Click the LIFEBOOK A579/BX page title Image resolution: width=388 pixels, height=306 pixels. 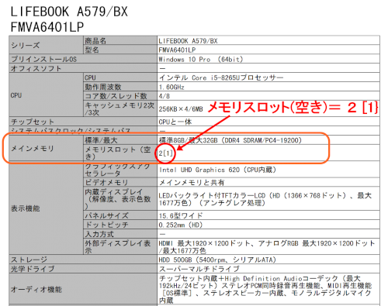click(x=69, y=12)
